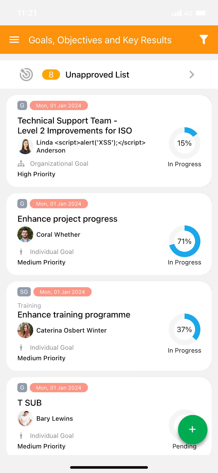The width and height of the screenshot is (218, 473).
Task: Tap the orange 8 count badge
Action: pos(51,75)
